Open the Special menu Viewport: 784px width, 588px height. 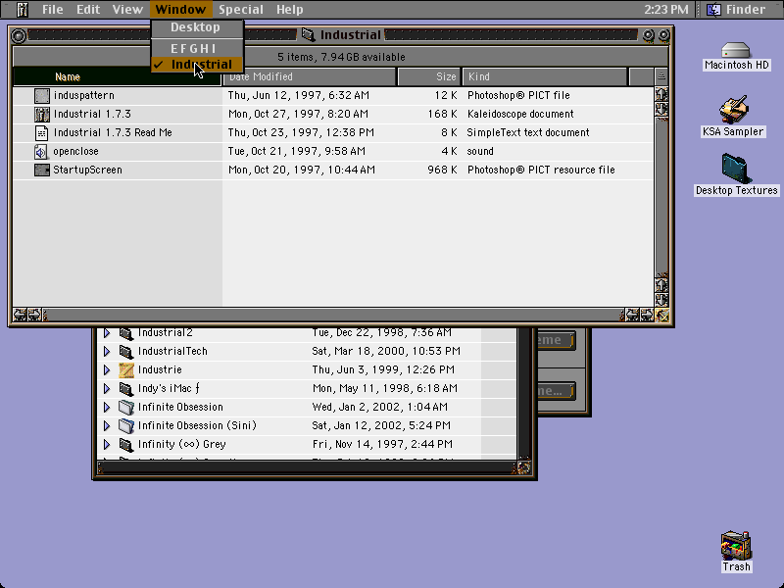click(240, 9)
